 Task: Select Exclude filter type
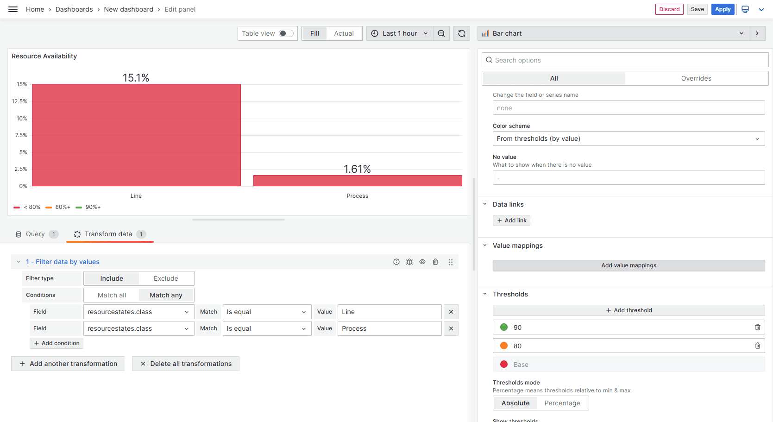click(x=166, y=278)
